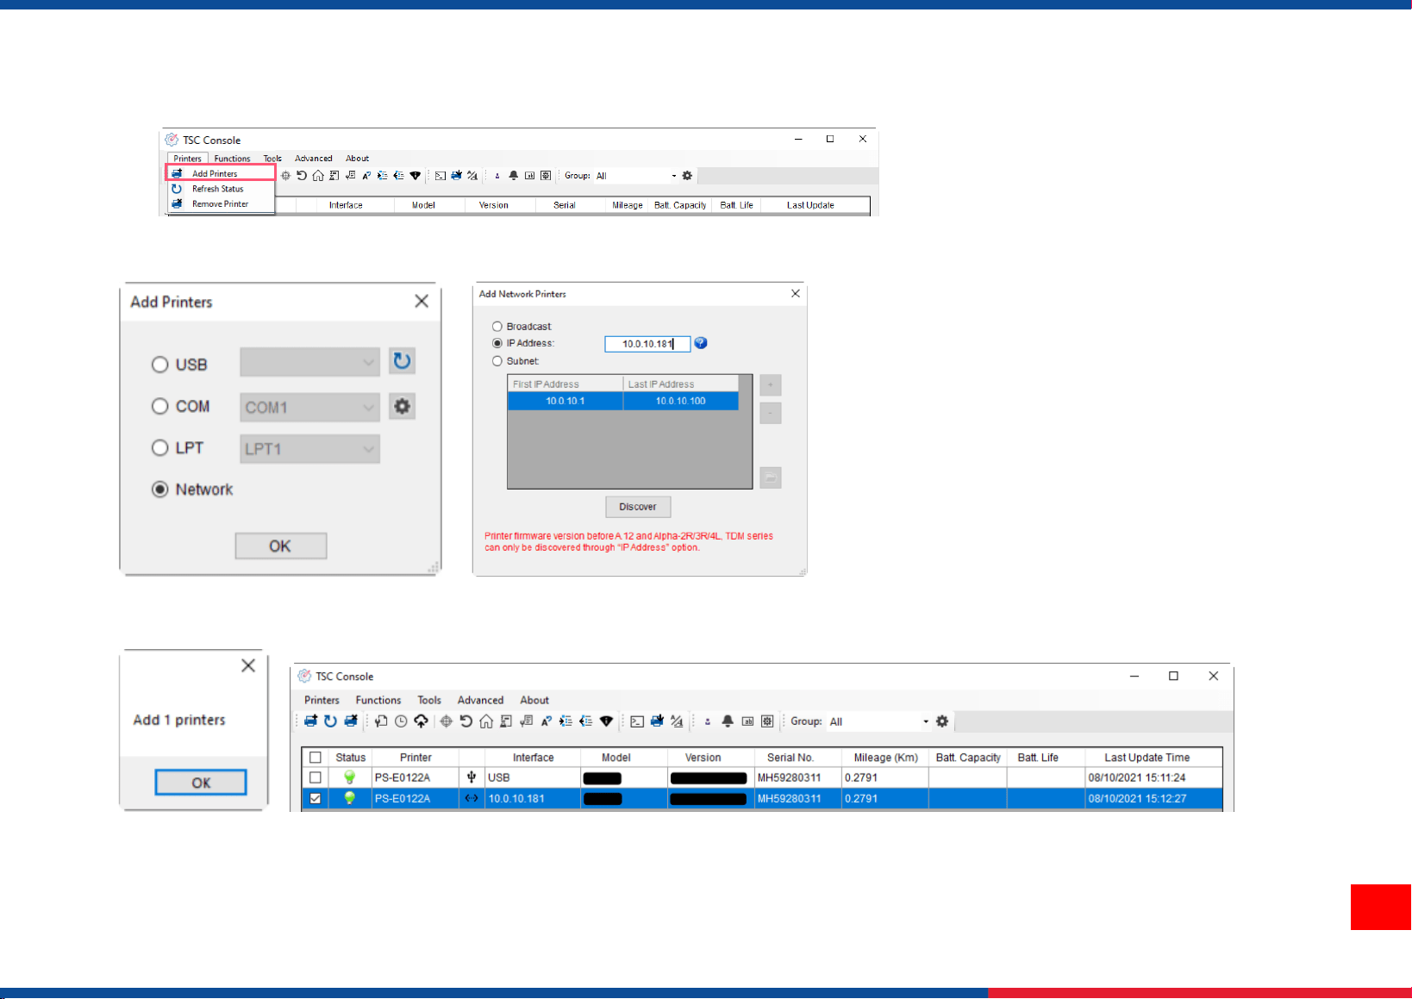
Task: Open the COM1 port dropdown
Action: (310, 407)
